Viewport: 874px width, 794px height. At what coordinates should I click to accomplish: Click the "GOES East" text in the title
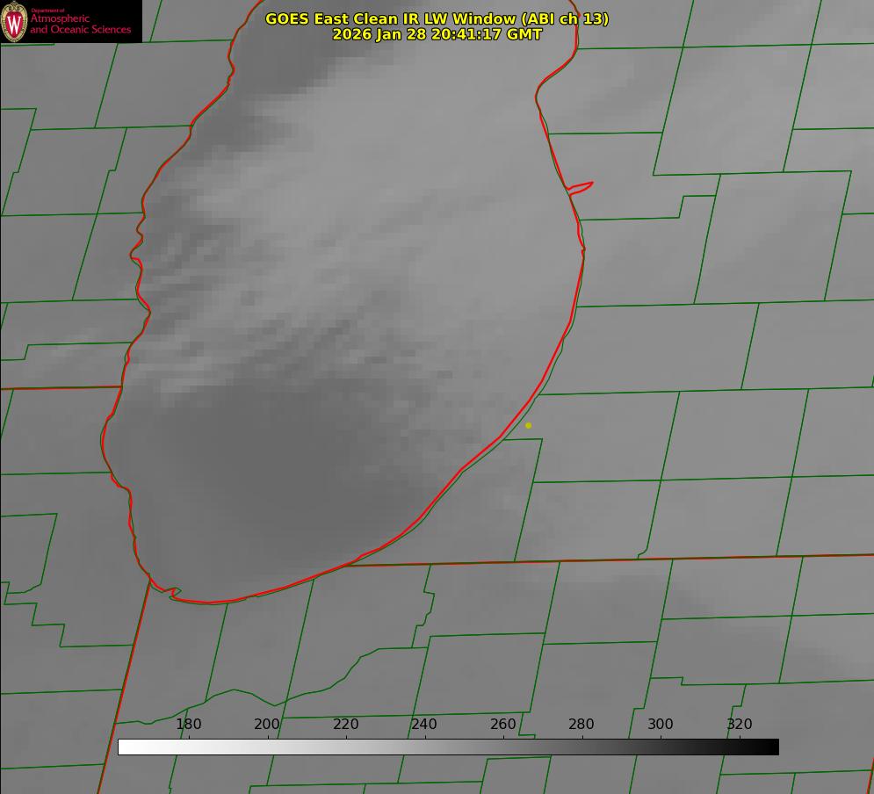tap(307, 18)
